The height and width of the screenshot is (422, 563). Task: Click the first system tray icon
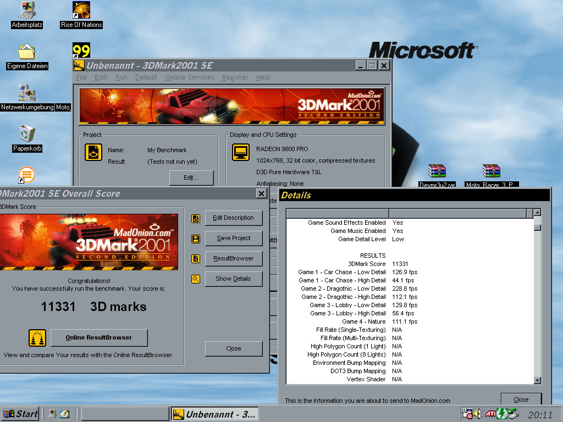tap(467, 414)
